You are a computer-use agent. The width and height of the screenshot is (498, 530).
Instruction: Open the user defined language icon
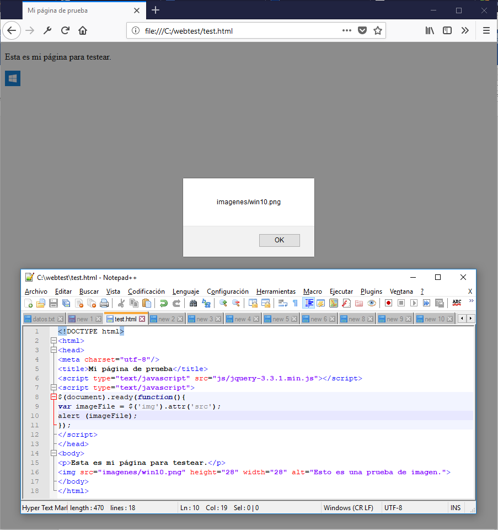321,303
